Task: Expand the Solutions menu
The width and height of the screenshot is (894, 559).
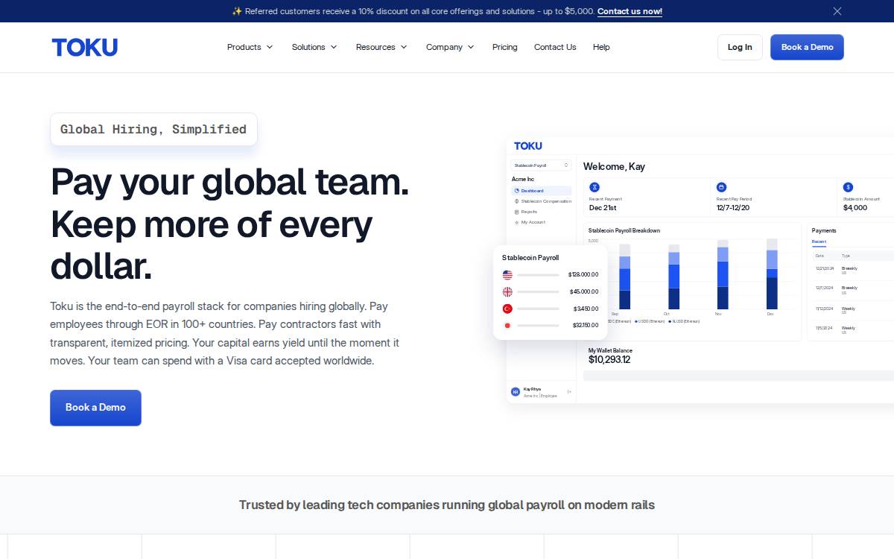Action: [314, 47]
